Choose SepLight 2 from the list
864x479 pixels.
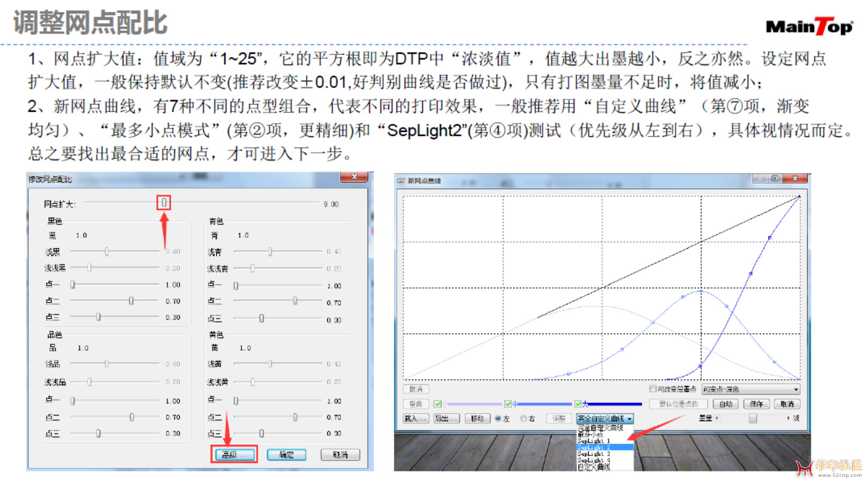pos(594,447)
